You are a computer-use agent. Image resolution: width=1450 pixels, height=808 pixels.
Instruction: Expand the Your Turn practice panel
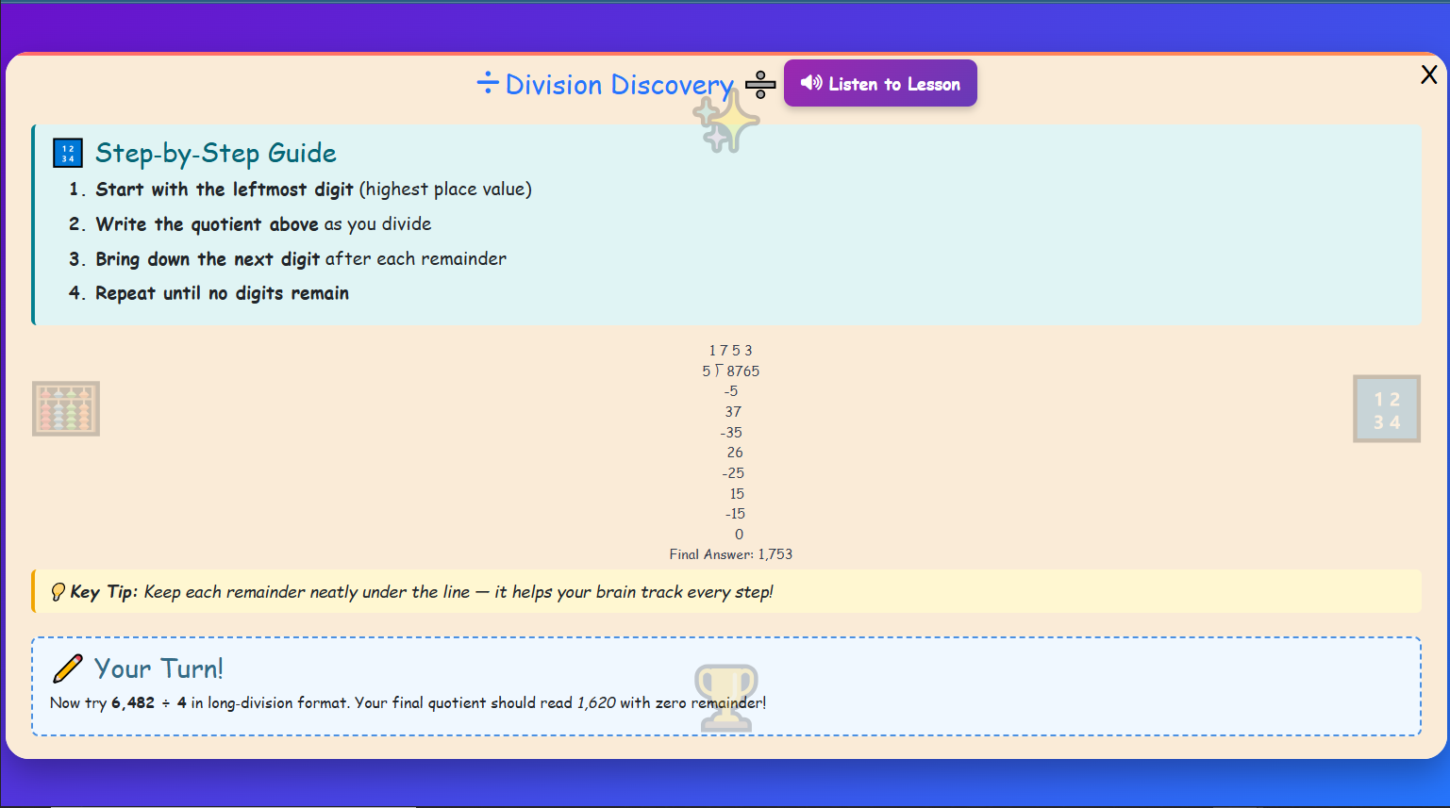tap(725, 686)
